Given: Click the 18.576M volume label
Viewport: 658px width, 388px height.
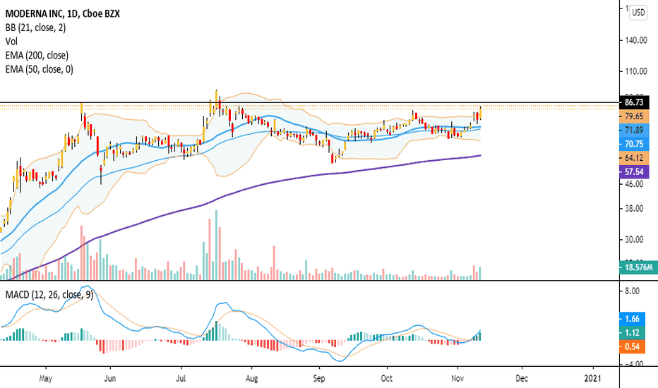Looking at the screenshot, I should [638, 267].
